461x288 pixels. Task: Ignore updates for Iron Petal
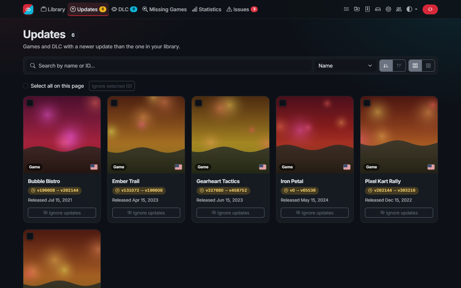click(x=315, y=213)
